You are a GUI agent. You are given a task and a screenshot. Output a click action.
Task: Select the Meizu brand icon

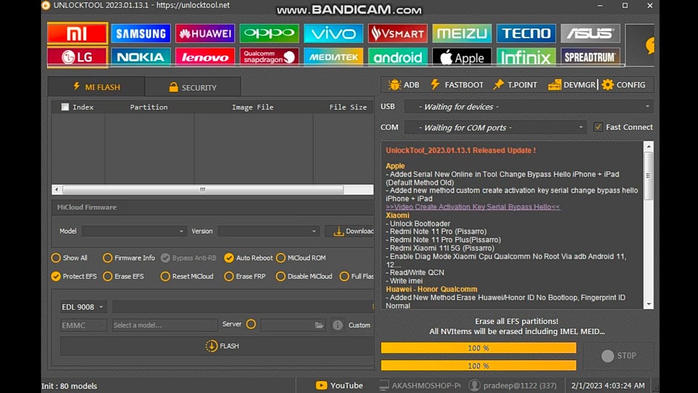pyautogui.click(x=462, y=33)
